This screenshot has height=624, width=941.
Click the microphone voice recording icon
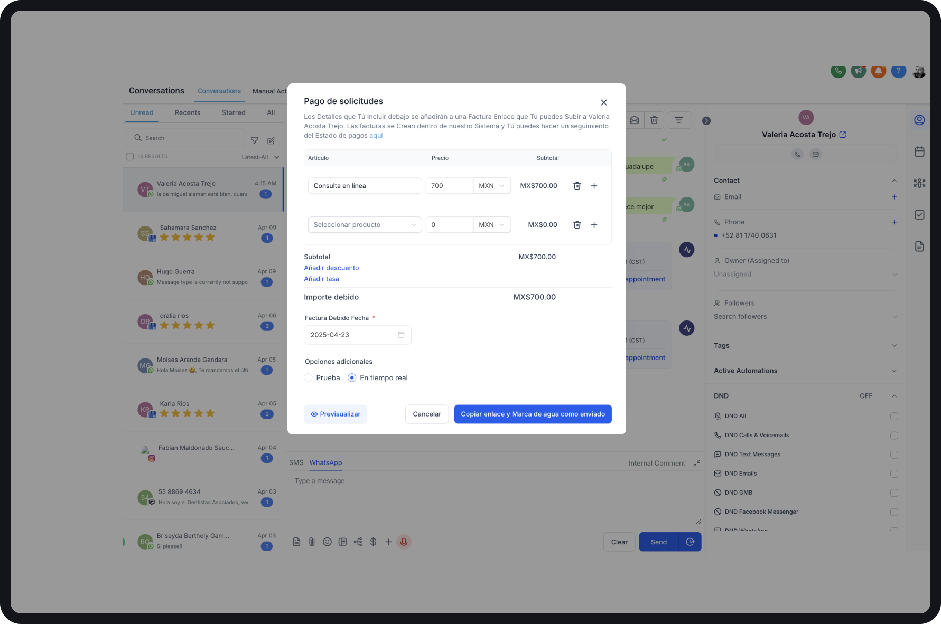click(x=404, y=542)
